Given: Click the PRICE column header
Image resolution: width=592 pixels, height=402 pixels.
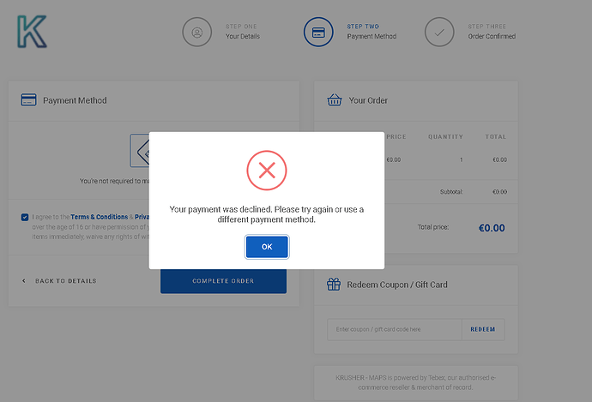Looking at the screenshot, I should click(x=396, y=136).
